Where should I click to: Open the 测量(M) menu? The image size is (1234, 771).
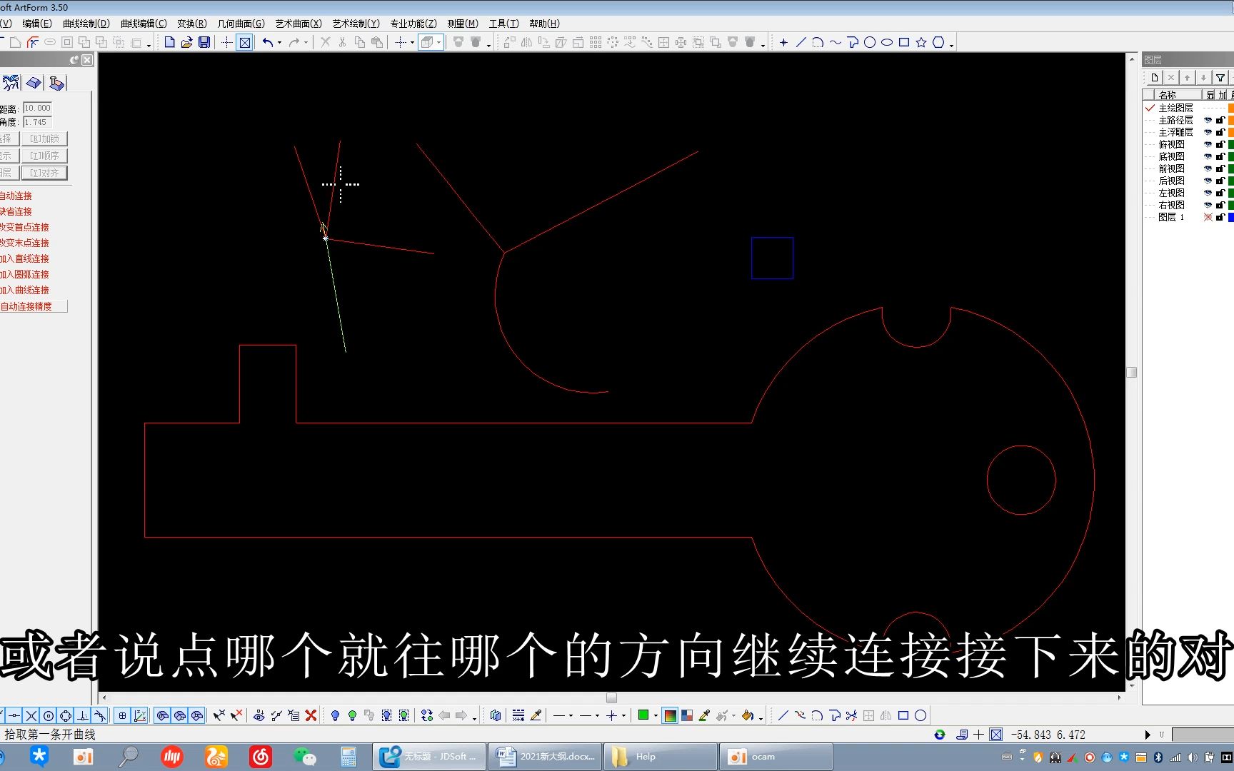(463, 23)
